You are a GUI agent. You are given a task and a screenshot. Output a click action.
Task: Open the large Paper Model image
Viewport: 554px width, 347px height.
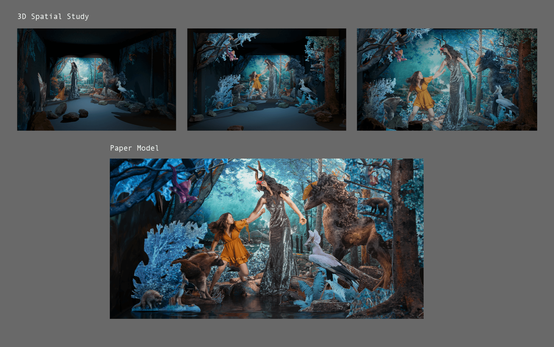point(266,238)
